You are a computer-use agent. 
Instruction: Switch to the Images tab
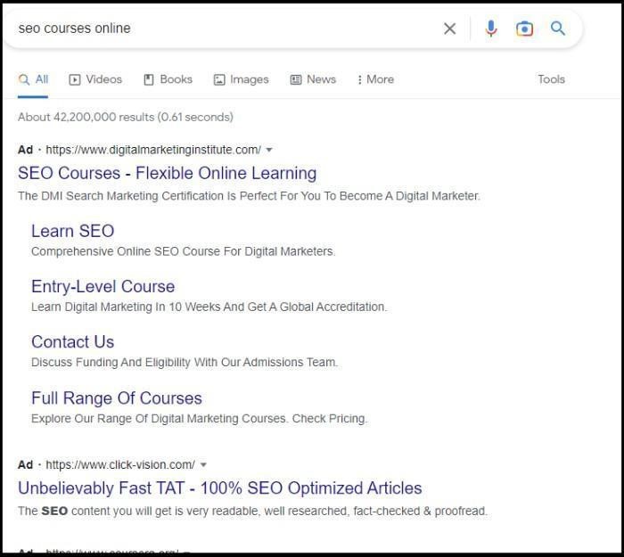click(x=242, y=79)
